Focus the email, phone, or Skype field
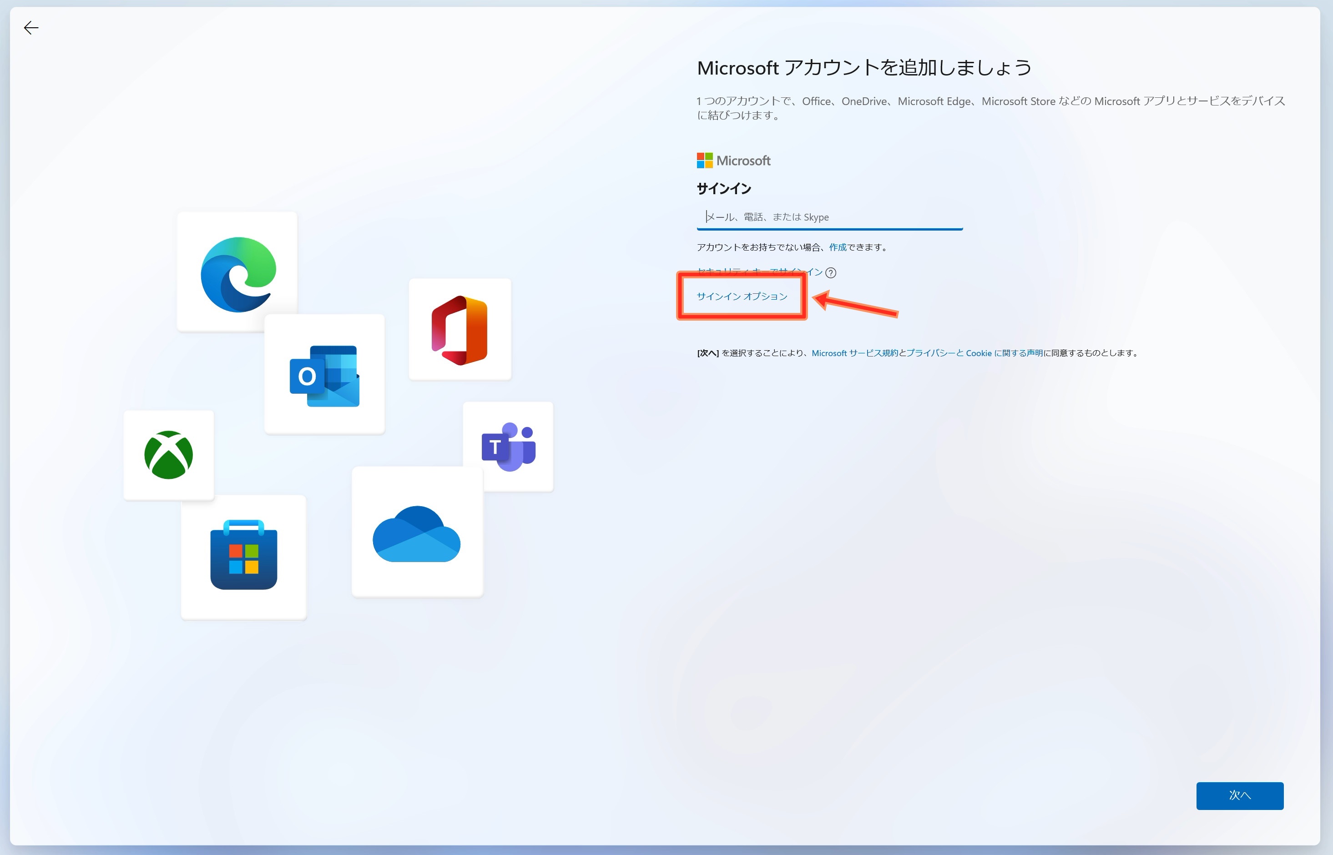1333x855 pixels. click(x=829, y=217)
